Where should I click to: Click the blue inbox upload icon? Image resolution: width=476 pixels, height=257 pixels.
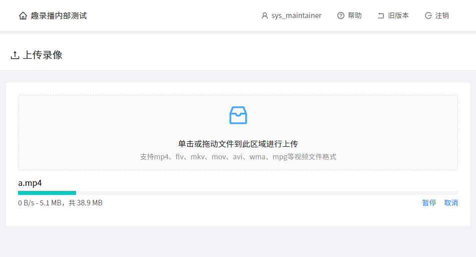click(238, 115)
